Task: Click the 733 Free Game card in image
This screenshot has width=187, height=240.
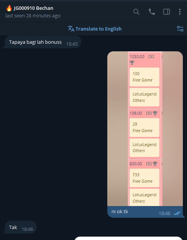Action: [x=144, y=178]
